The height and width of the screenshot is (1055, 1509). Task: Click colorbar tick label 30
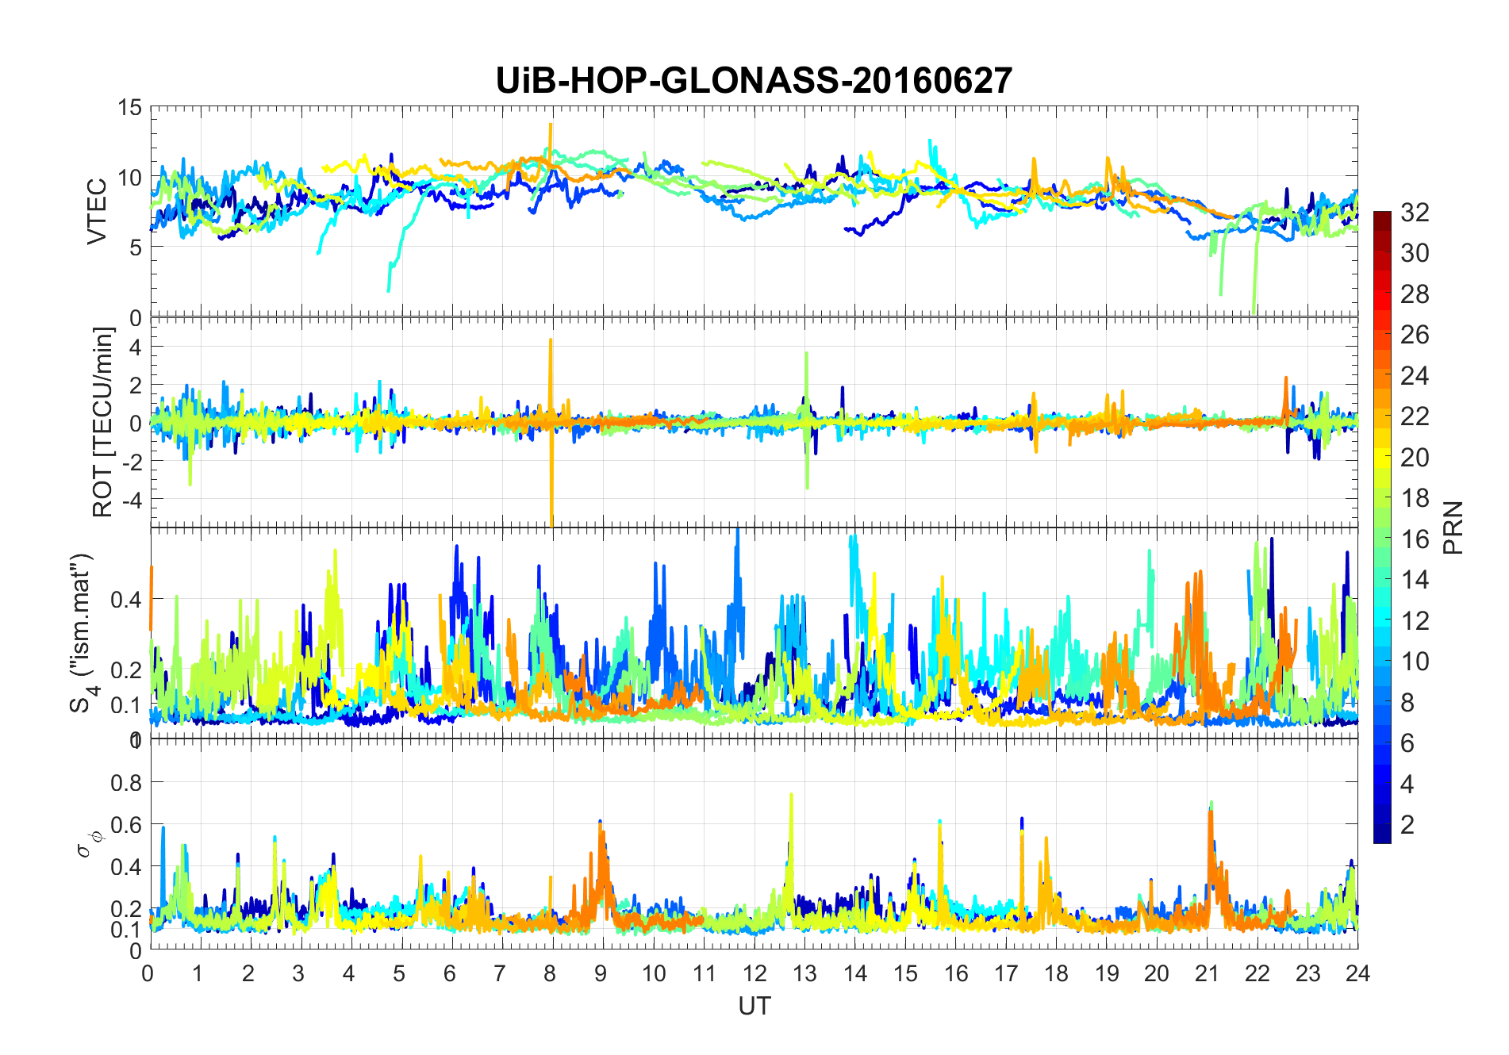click(x=1415, y=253)
